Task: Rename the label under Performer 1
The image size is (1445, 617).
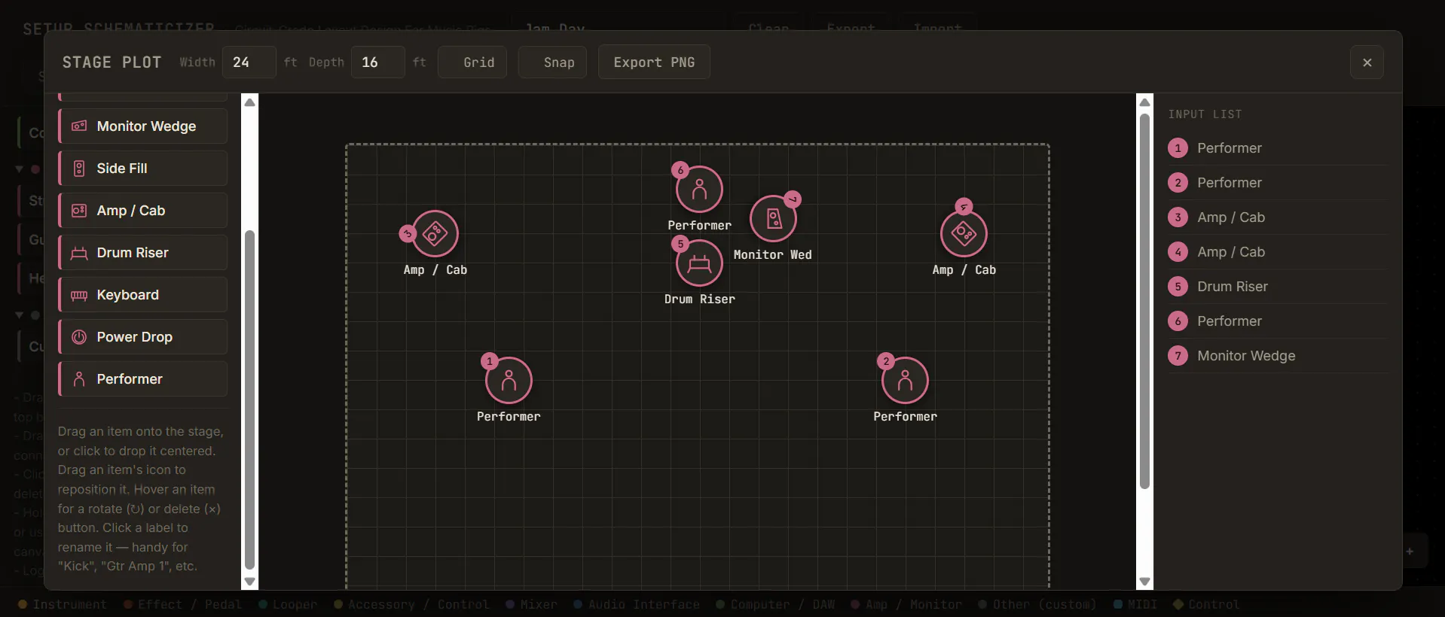Action: (509, 417)
